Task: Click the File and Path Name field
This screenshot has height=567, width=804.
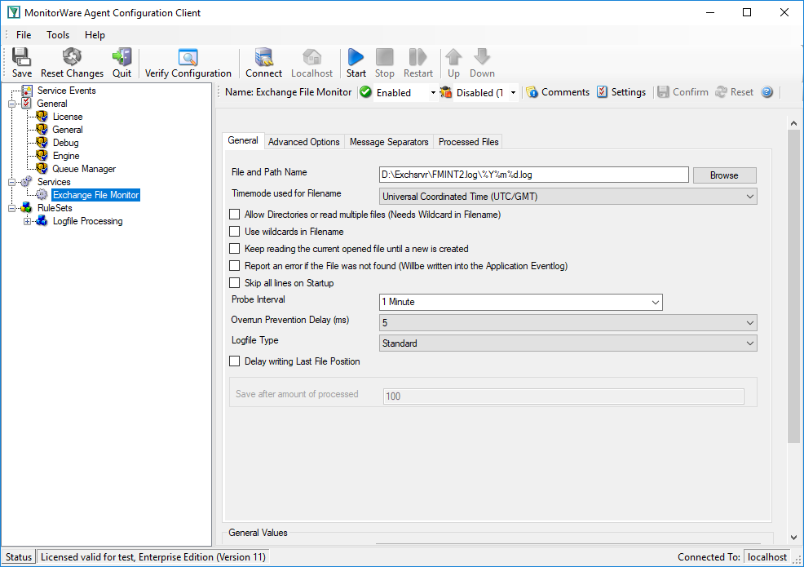Action: click(534, 175)
